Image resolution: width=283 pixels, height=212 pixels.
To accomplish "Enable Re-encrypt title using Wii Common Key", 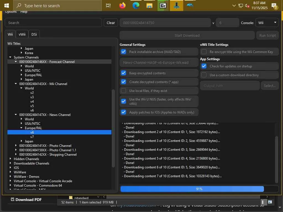I will point(204,52).
